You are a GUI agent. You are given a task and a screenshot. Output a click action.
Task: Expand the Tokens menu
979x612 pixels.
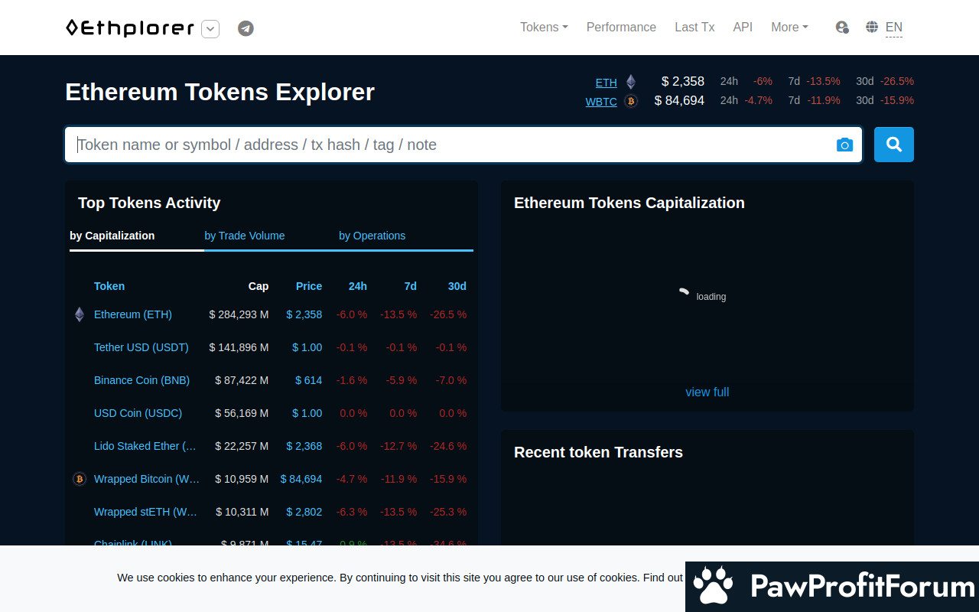tap(544, 27)
